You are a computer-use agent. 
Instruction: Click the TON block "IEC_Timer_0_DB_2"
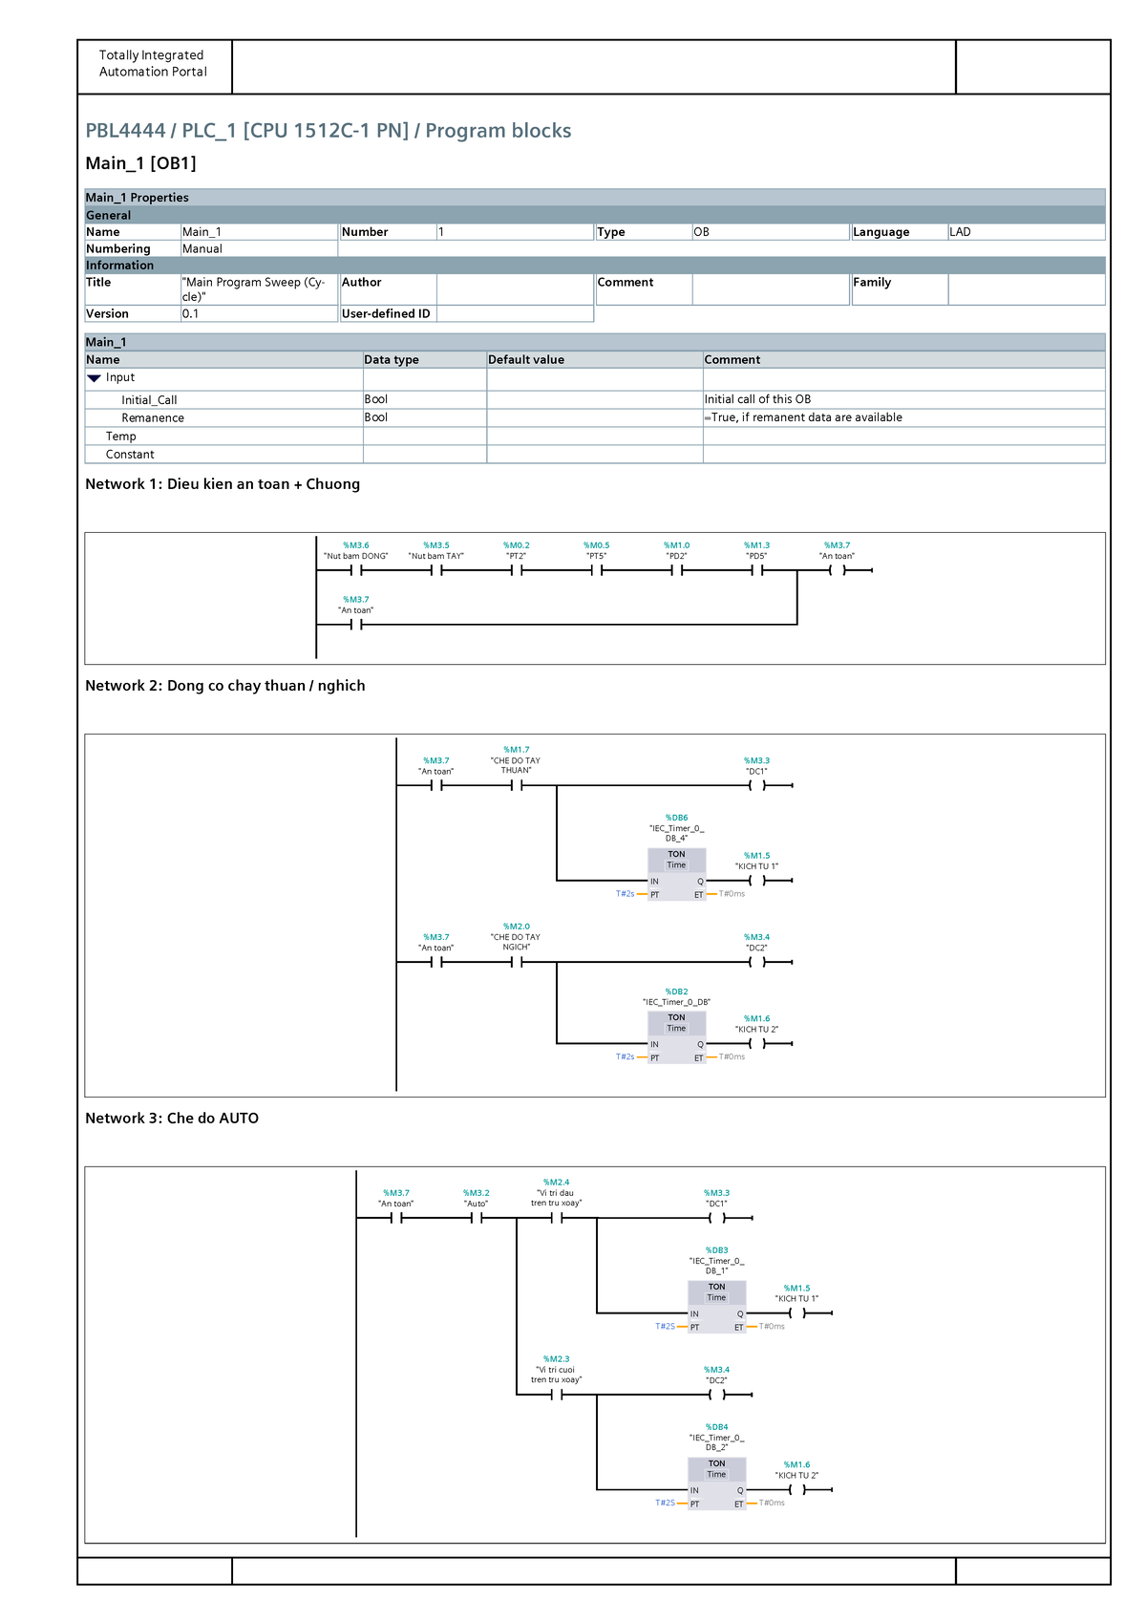pyautogui.click(x=717, y=1483)
